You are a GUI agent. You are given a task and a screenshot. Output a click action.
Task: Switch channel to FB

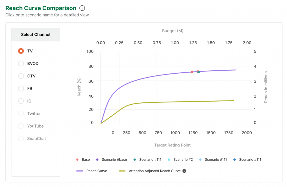[21, 88]
